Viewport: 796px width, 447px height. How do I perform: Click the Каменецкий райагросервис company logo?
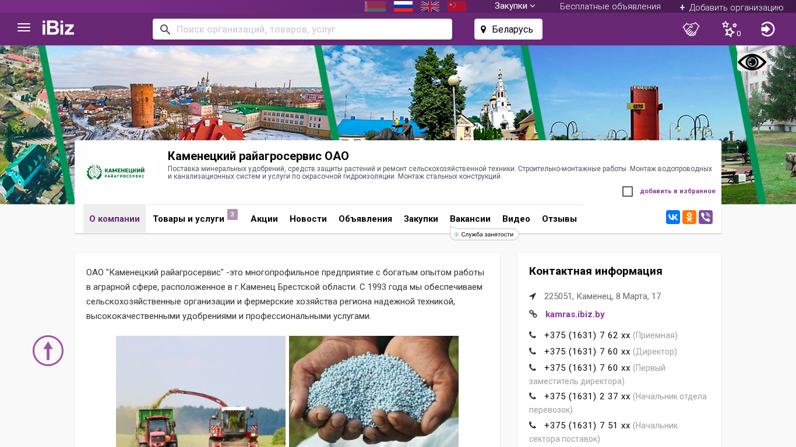tap(115, 172)
